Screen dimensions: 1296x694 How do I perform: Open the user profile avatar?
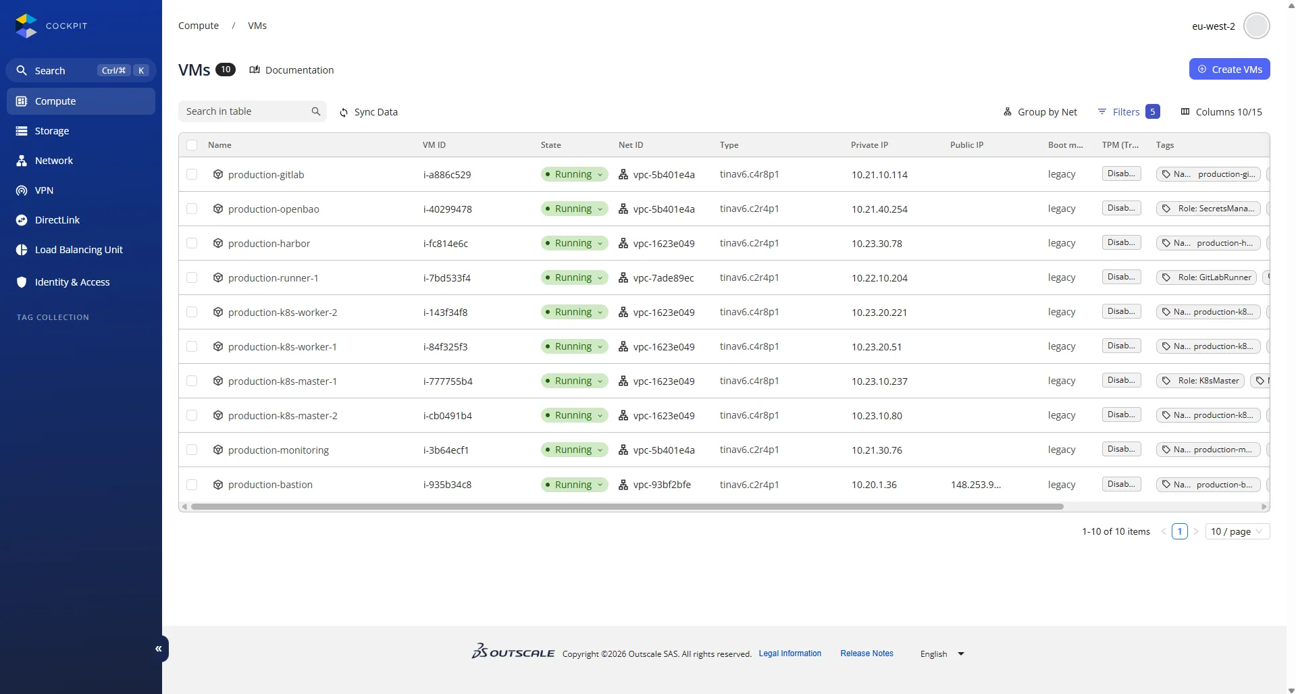[1256, 26]
